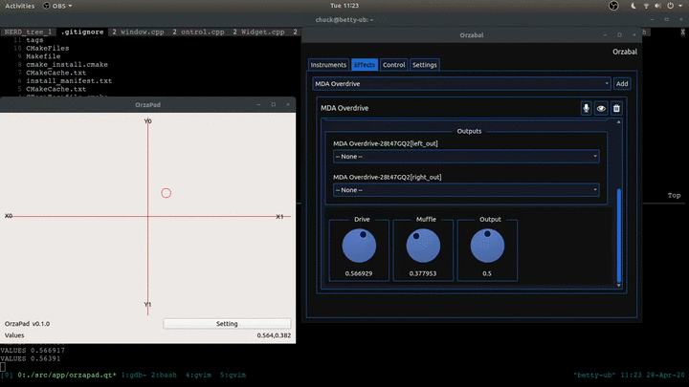Open the right_out output dropdown
This screenshot has height=387, width=689.
point(466,190)
